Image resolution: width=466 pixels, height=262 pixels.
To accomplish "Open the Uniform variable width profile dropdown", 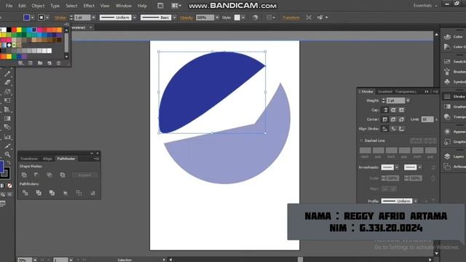I will point(135,17).
